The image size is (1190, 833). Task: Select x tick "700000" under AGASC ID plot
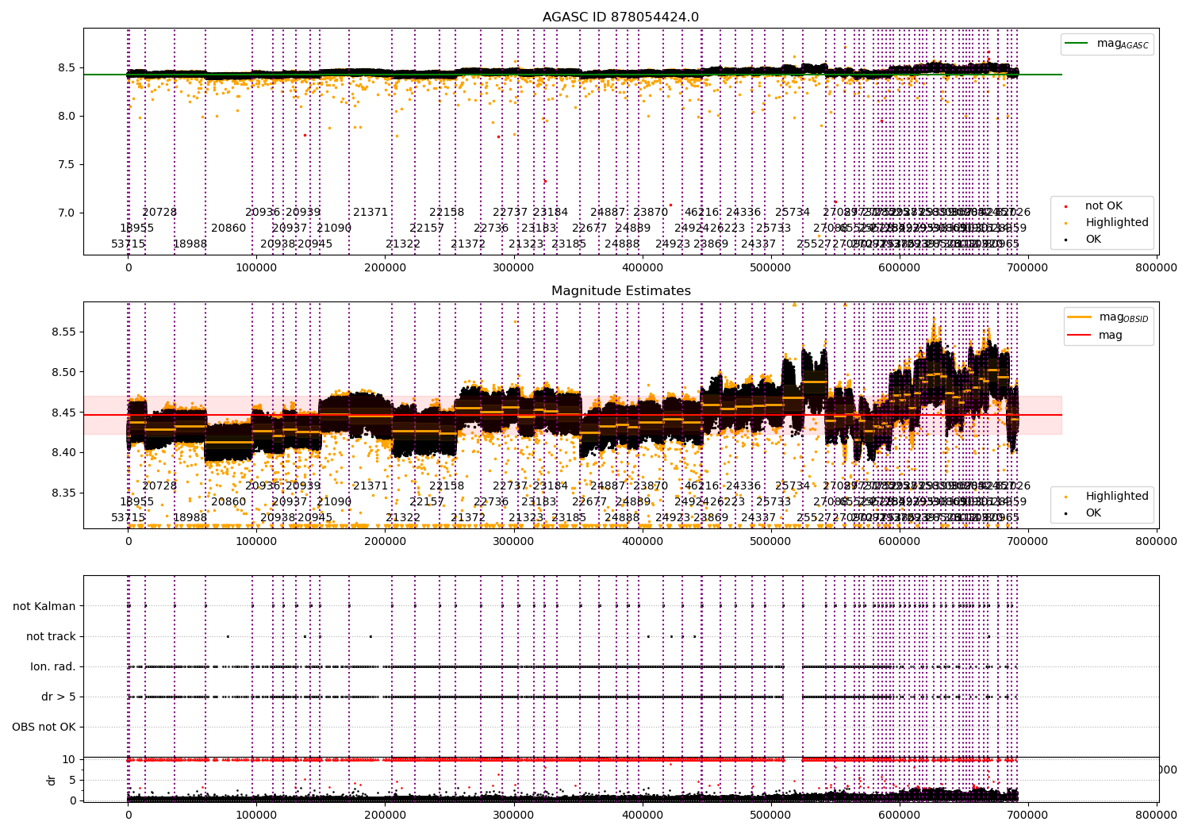pyautogui.click(x=1028, y=267)
